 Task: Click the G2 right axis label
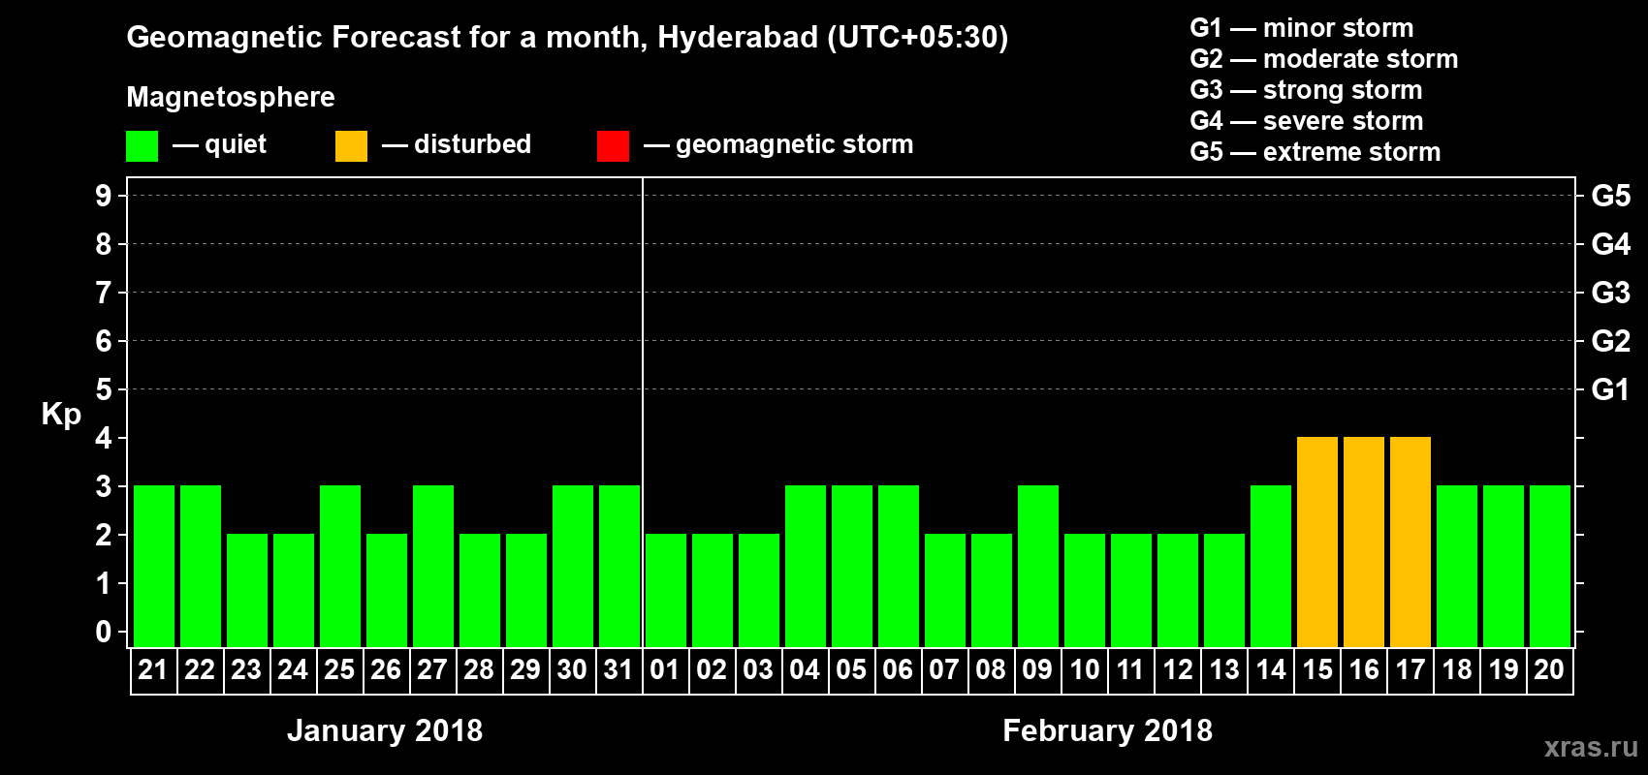[x=1611, y=341]
